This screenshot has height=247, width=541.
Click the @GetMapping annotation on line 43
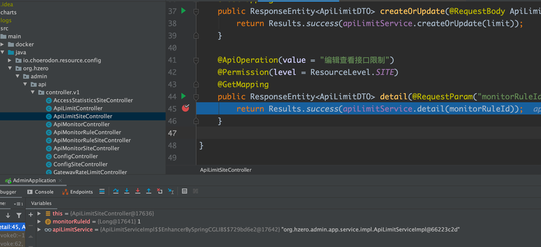pos(243,84)
